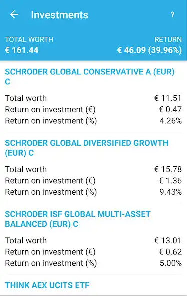Image resolution: width=187 pixels, height=296 pixels.
Task: Select Diversified Growth total worth € 15.78
Action: point(93,169)
